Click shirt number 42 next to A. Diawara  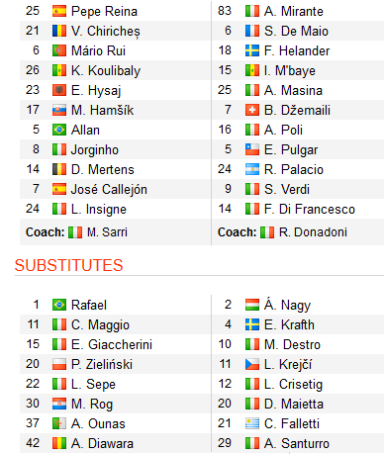(x=33, y=443)
